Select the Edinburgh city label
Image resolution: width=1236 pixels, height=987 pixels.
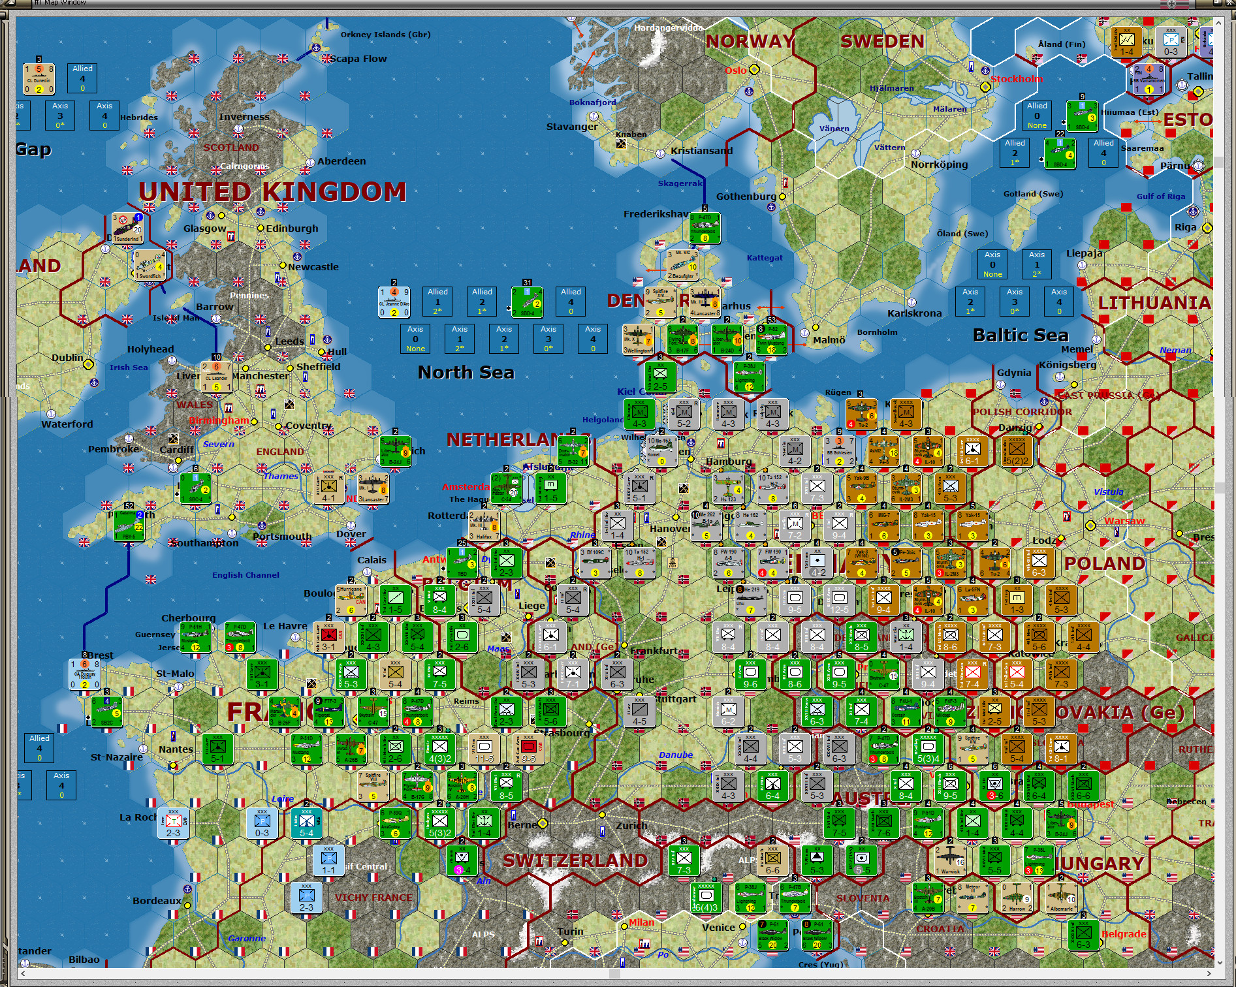(292, 228)
